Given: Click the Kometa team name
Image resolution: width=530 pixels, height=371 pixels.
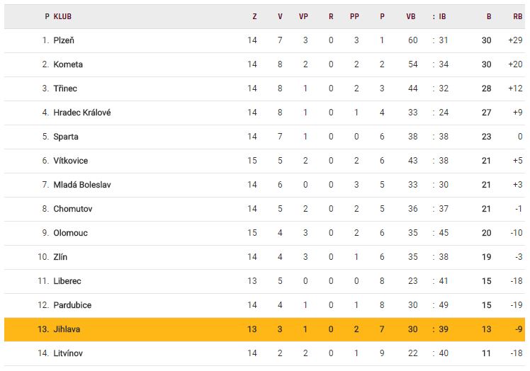Looking at the screenshot, I should (68, 64).
